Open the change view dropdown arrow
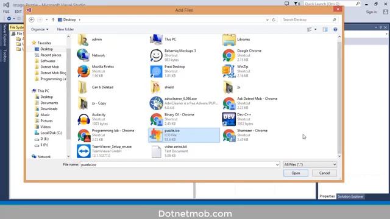This screenshot has width=390, height=219. tap(316, 29)
